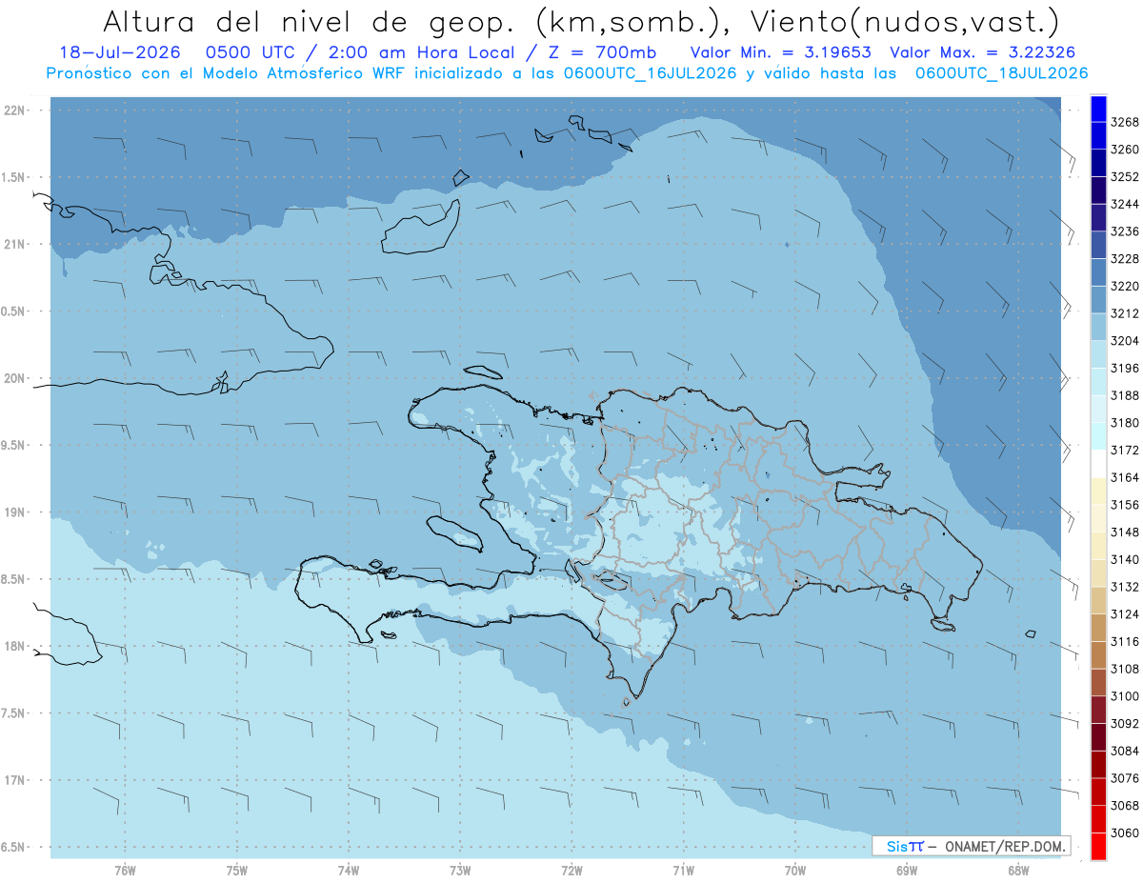Click the 3076 colorbar label
Screen dimensions: 1143x883
coord(1124,778)
